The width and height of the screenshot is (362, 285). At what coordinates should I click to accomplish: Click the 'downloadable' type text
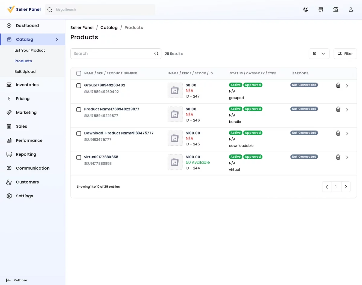pyautogui.click(x=241, y=146)
